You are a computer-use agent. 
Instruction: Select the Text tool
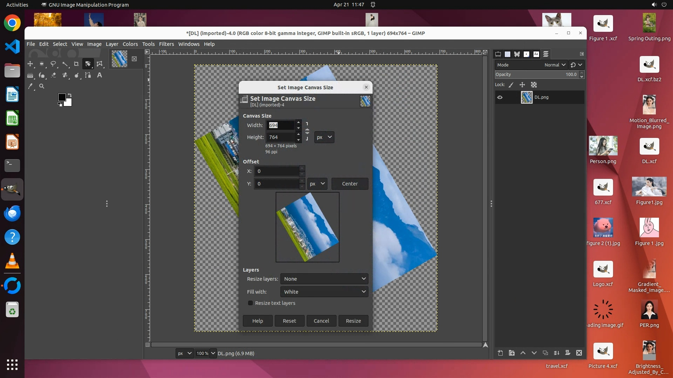click(x=100, y=75)
